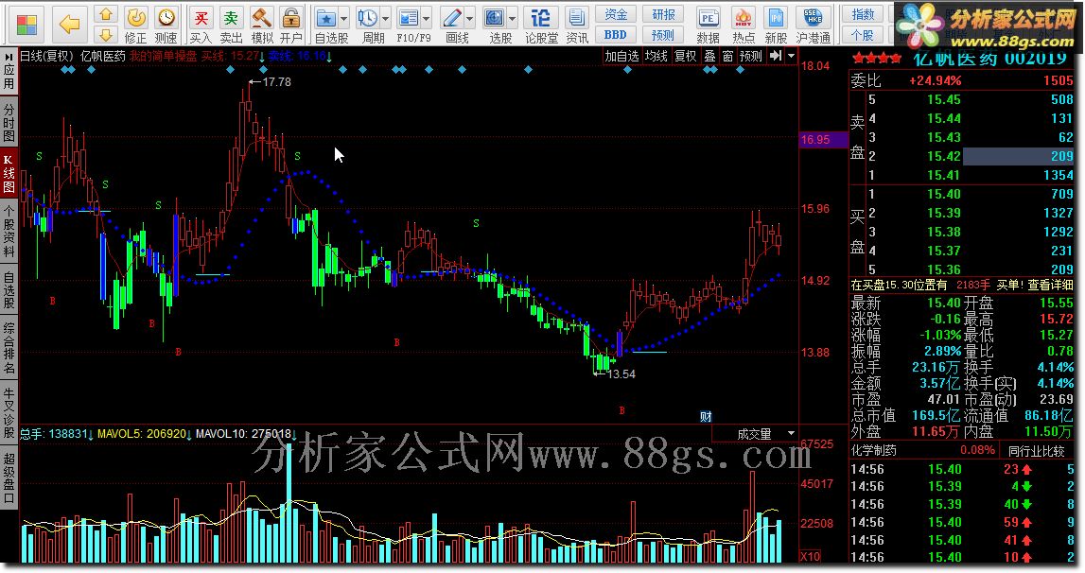Toggle 叠 overlay comparison mode

pos(709,56)
